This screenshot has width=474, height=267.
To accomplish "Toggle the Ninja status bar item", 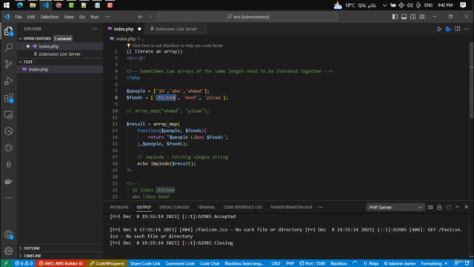I will pos(371,263).
